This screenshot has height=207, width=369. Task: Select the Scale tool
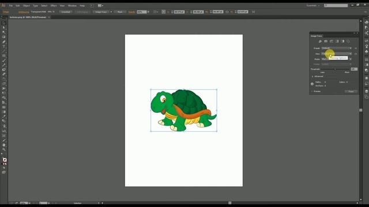[4, 83]
